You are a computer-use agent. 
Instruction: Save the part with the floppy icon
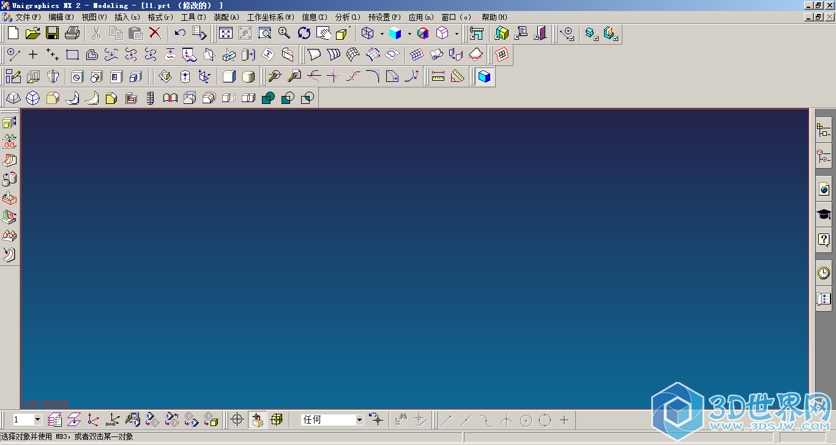tap(52, 33)
